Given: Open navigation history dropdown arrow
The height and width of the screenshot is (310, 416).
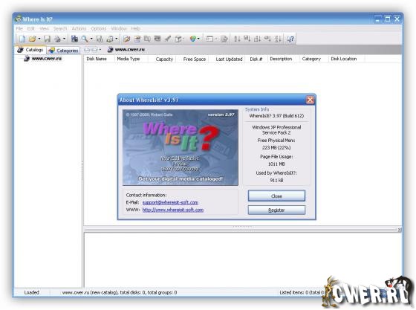Looking at the screenshot, I should (x=100, y=50).
